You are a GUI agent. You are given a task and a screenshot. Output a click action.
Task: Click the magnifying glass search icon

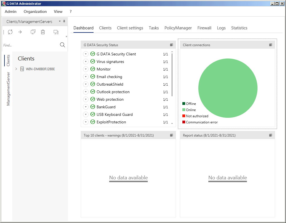tap(63, 45)
